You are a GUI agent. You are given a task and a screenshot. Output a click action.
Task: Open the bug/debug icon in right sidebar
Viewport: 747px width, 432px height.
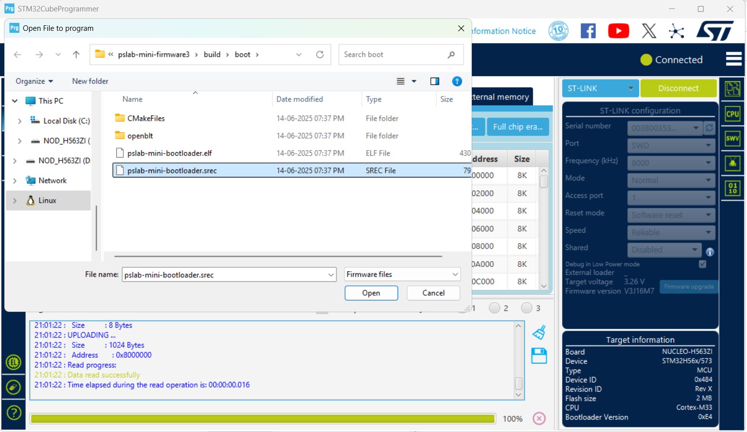[x=733, y=164]
